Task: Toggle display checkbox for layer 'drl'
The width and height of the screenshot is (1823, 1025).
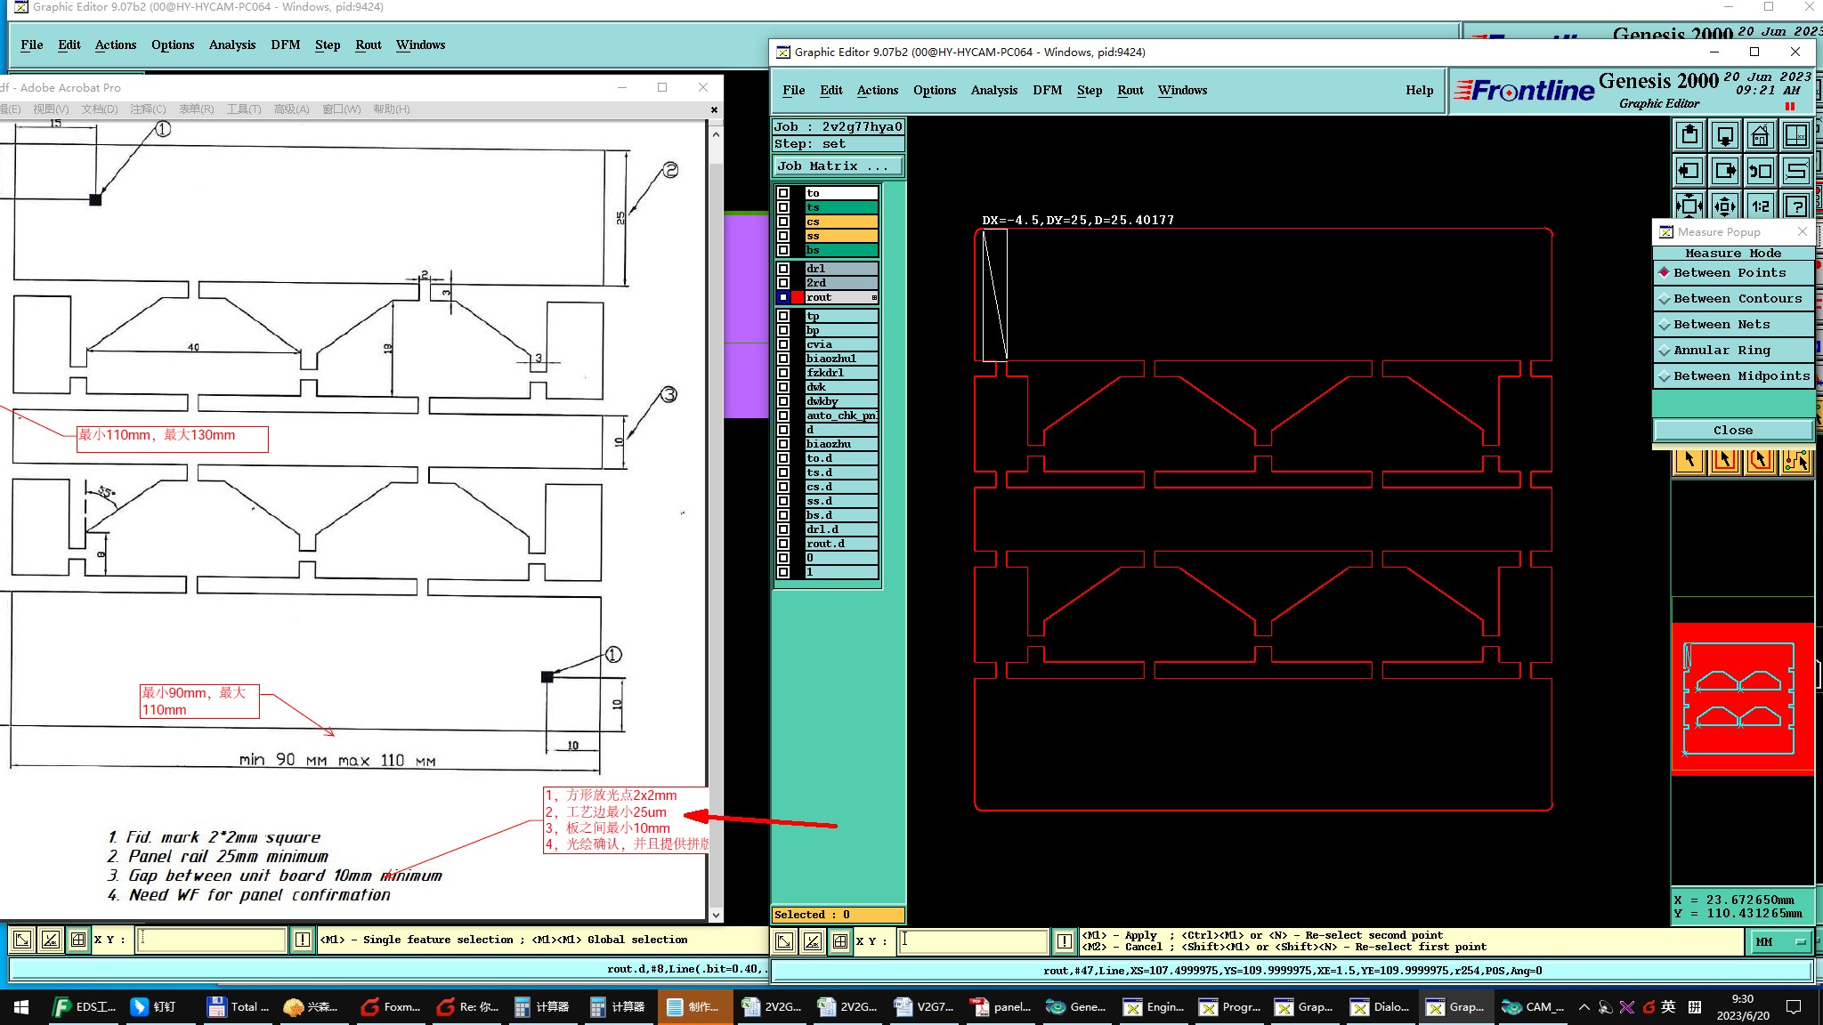Action: [783, 269]
